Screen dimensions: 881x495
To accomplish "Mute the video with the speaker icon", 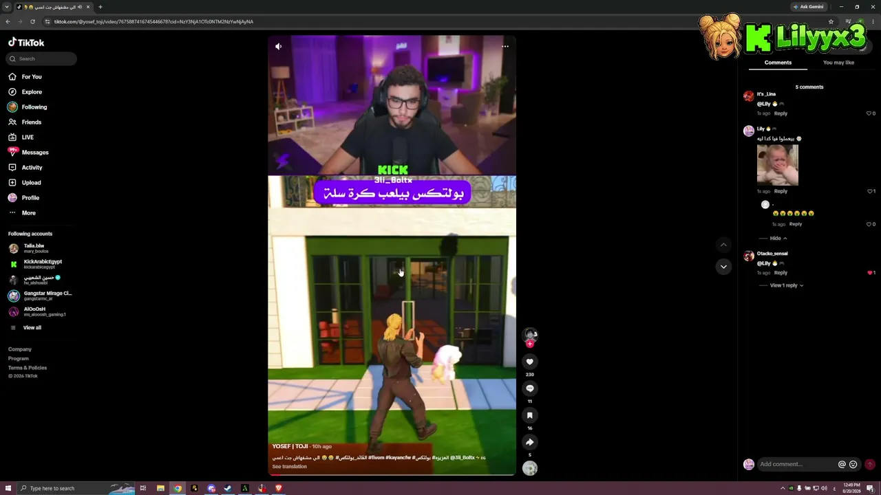I will (278, 47).
